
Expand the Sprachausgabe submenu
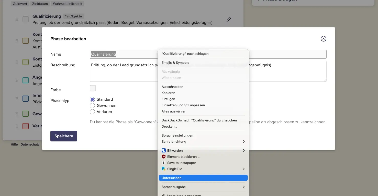click(x=244, y=187)
